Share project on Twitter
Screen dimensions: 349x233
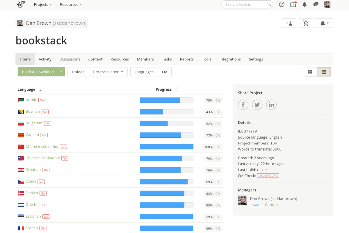coord(257,105)
